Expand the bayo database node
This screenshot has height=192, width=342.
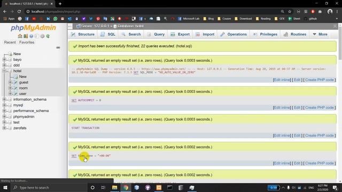pyautogui.click(x=4, y=59)
